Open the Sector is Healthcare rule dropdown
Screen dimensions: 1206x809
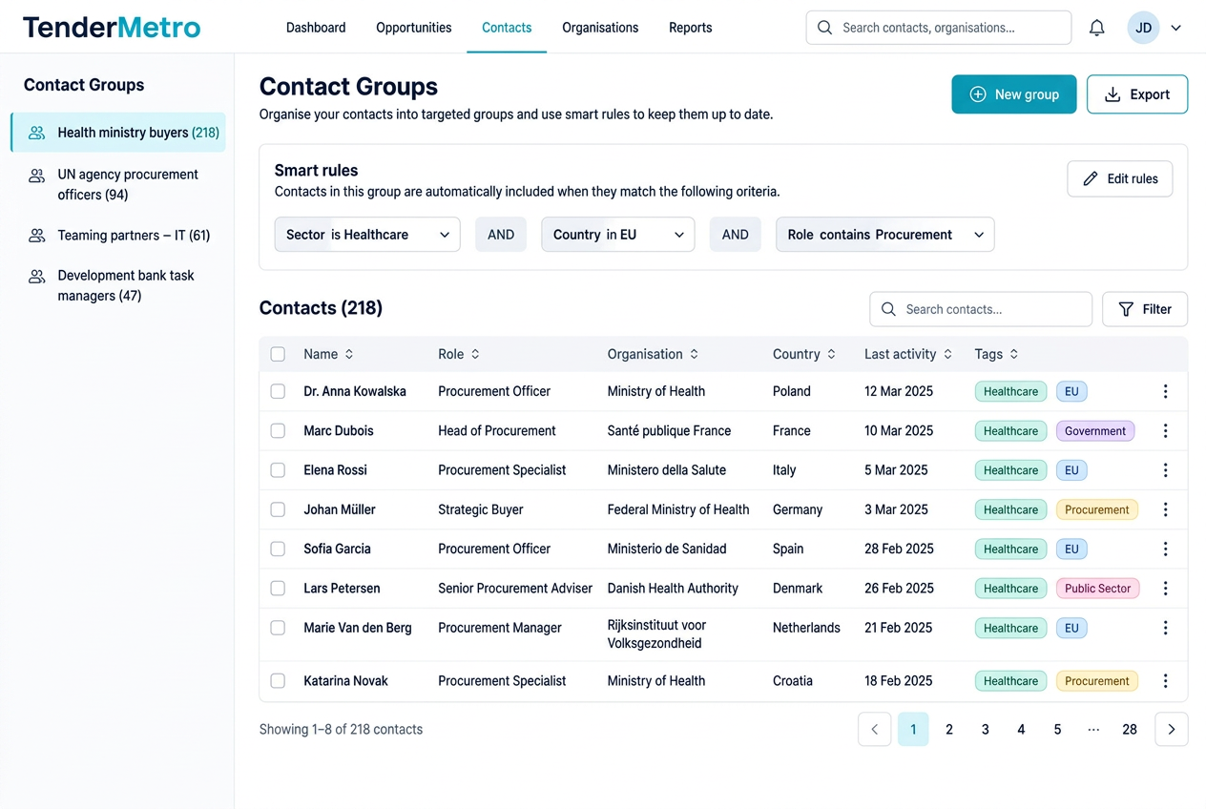tap(367, 235)
